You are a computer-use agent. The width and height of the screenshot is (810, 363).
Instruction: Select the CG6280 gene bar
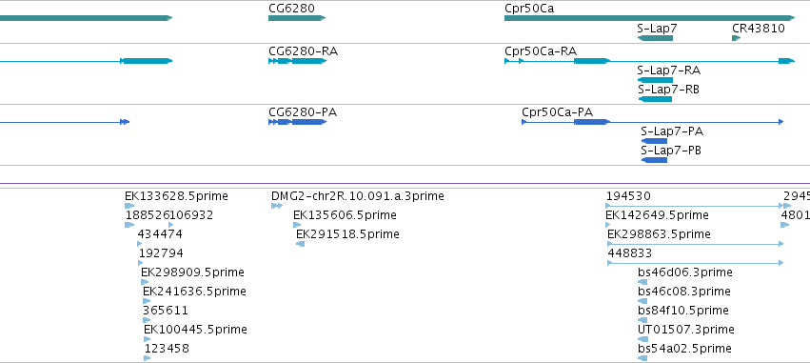(297, 18)
